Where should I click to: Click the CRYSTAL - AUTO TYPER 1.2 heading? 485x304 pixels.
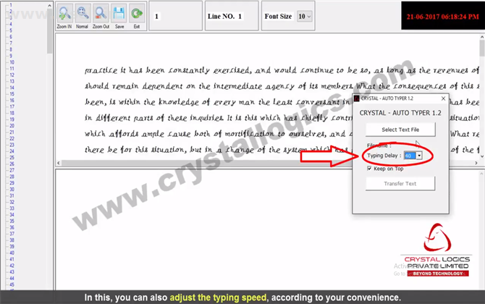pyautogui.click(x=400, y=113)
